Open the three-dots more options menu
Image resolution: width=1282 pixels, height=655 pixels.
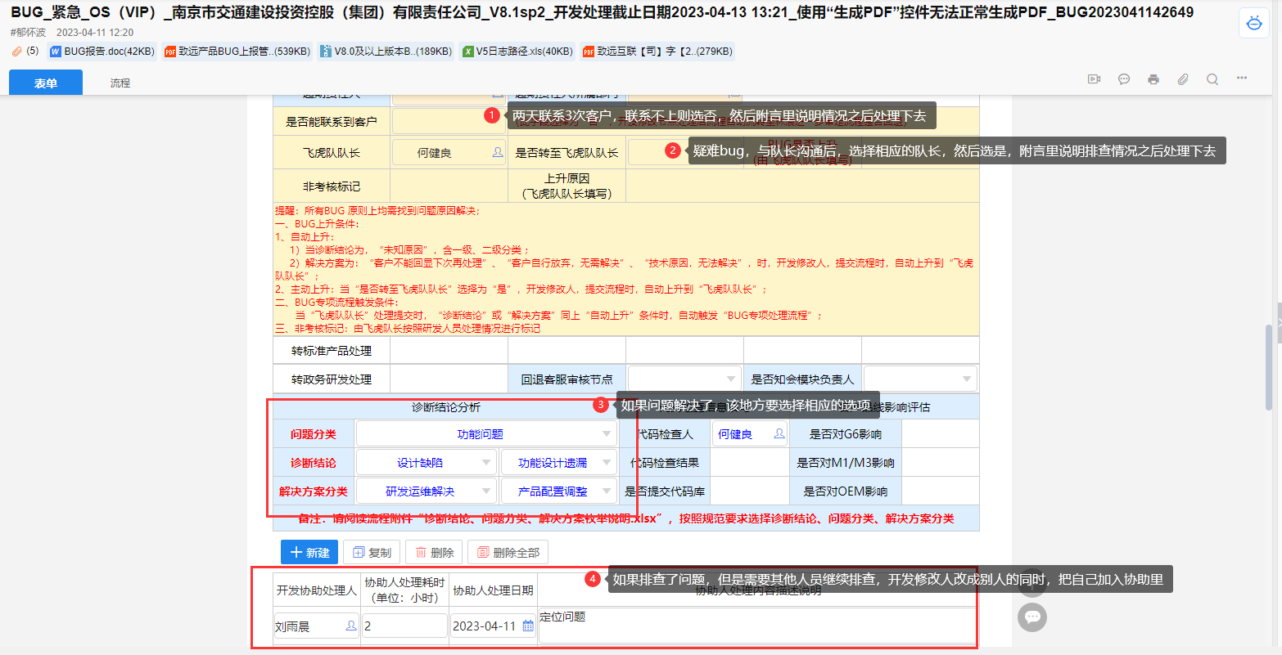tap(1242, 79)
